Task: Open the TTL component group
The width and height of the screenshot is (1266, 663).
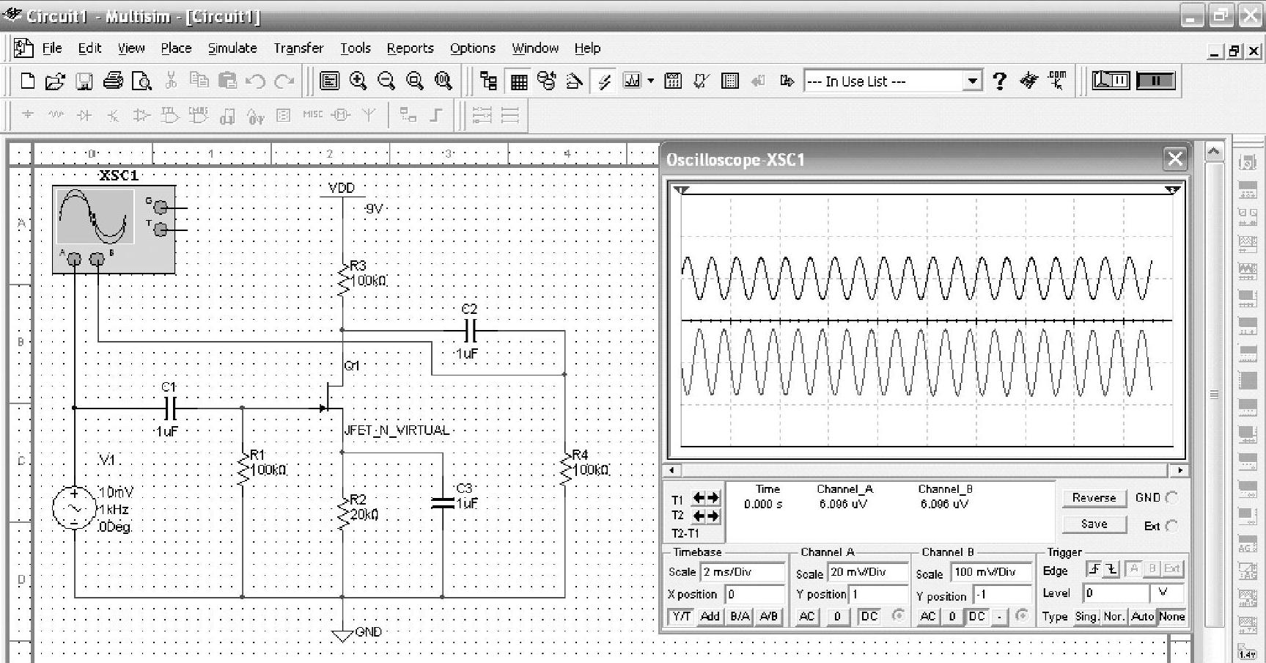Action: pyautogui.click(x=169, y=115)
